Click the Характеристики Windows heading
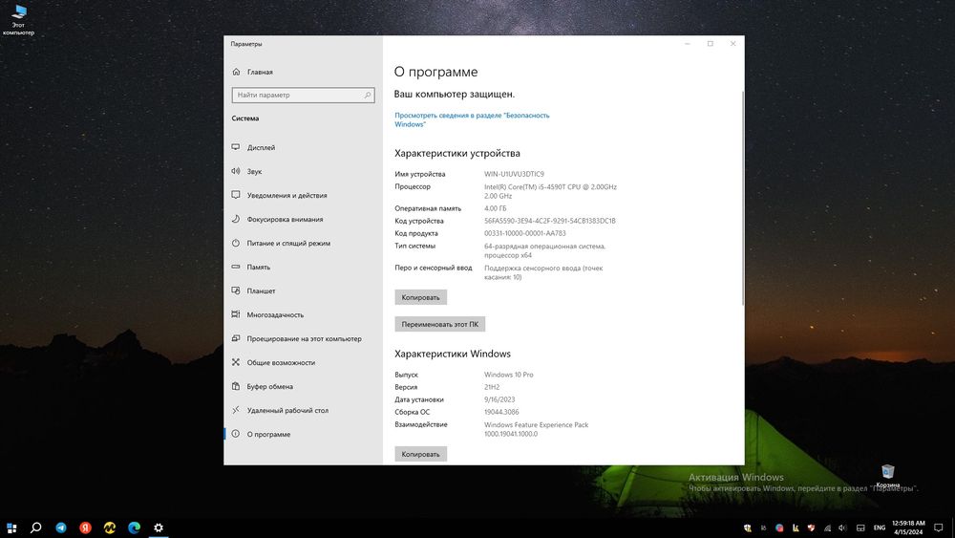The width and height of the screenshot is (955, 538). (x=453, y=354)
